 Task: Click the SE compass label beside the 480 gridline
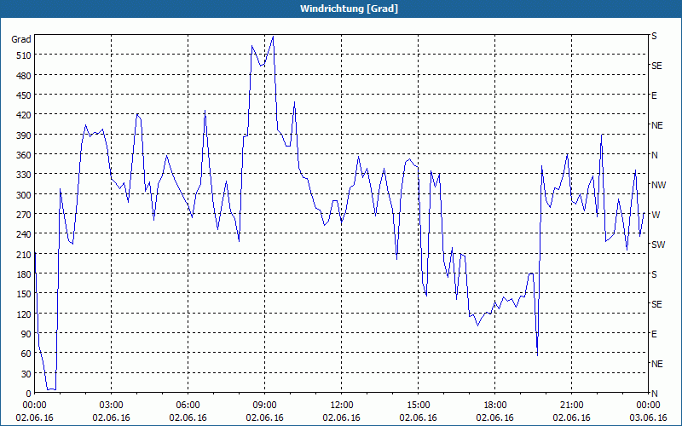pos(656,66)
